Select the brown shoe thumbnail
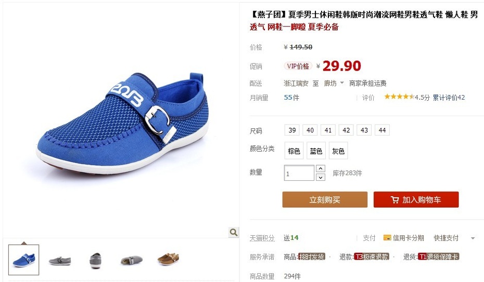484x282 pixels. click(x=168, y=259)
